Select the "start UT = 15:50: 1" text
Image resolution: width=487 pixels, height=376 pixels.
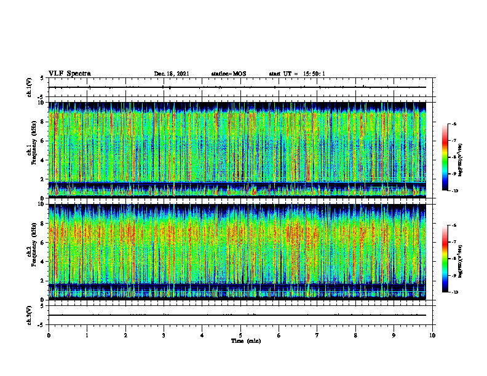(x=297, y=74)
